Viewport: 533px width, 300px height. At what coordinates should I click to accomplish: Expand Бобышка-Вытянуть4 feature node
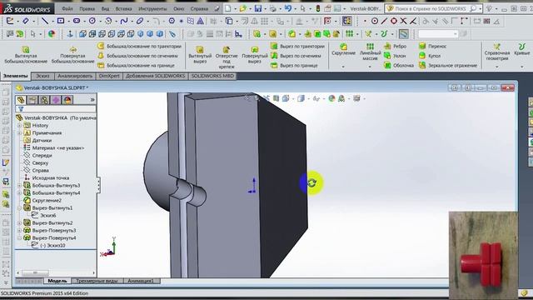[x=19, y=192]
